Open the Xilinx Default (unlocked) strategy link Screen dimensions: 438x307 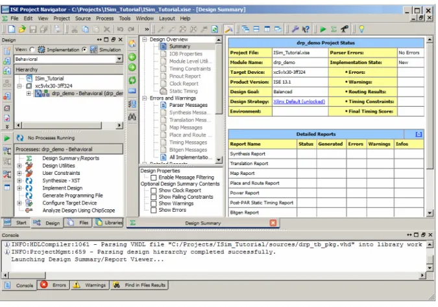pos(299,102)
